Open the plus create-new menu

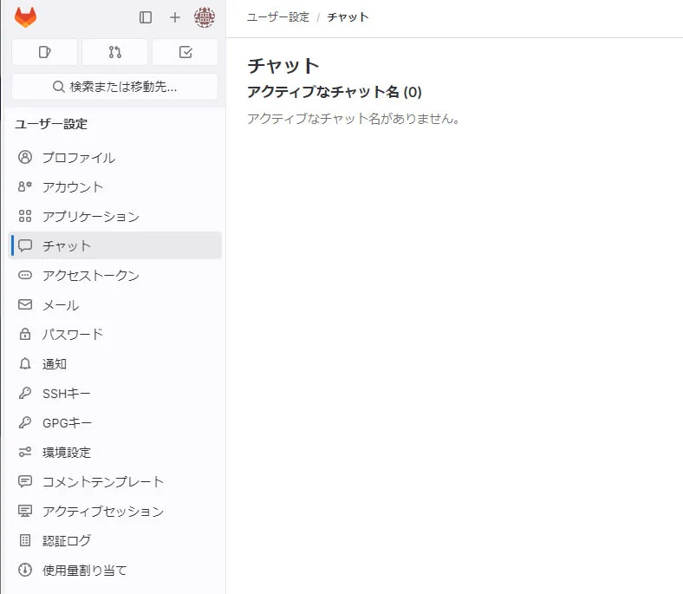pos(175,17)
